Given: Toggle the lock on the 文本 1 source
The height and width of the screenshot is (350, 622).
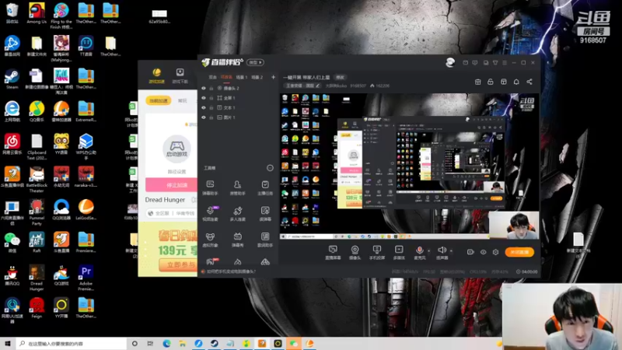Looking at the screenshot, I should (211, 107).
